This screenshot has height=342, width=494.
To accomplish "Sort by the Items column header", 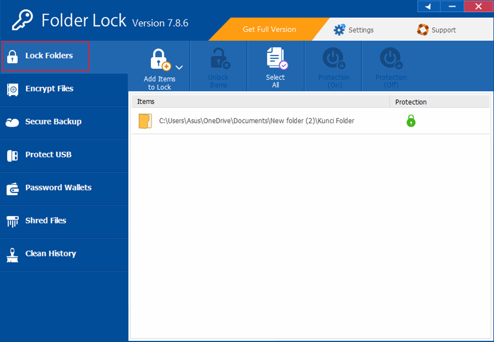I will (x=260, y=102).
